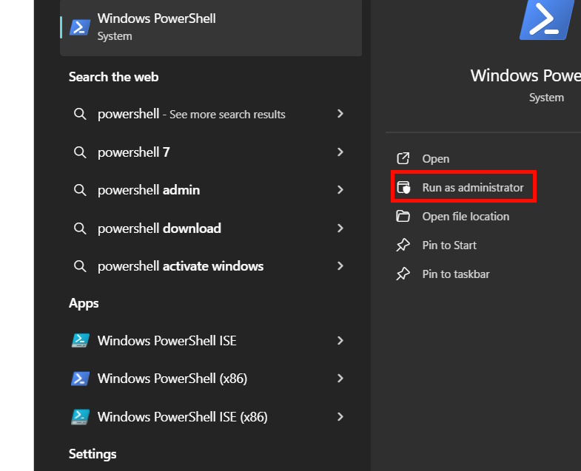The width and height of the screenshot is (581, 471).
Task: Click the Open action in preview pane
Action: 435,158
